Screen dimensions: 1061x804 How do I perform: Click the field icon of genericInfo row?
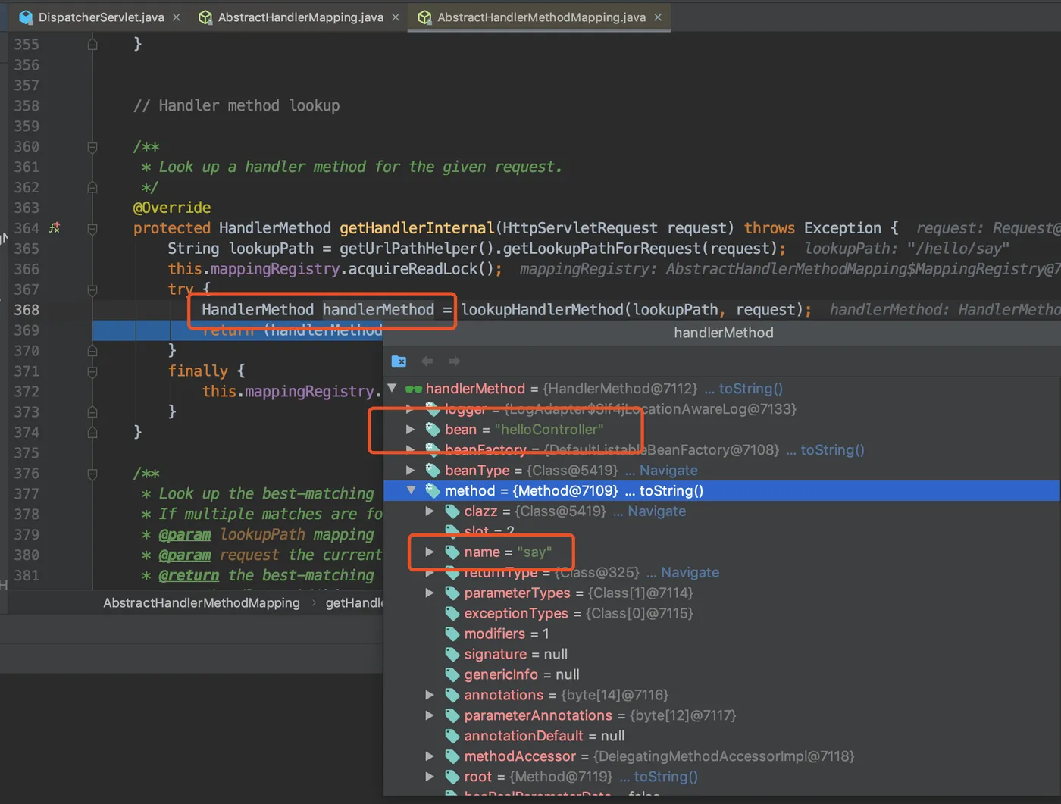tap(452, 674)
